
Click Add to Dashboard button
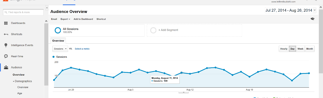[x=83, y=19]
